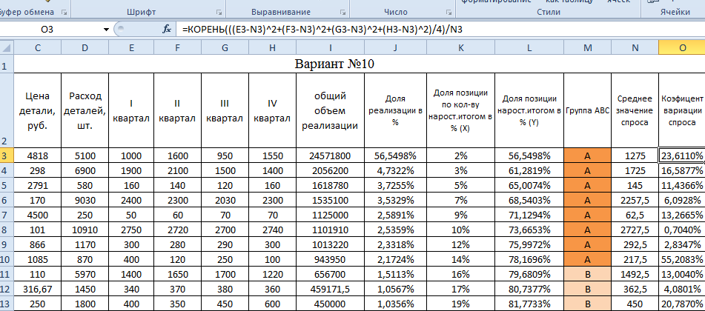The image size is (705, 311).
Task: Click the orange group 'A' cell in row 6
Action: [x=587, y=201]
